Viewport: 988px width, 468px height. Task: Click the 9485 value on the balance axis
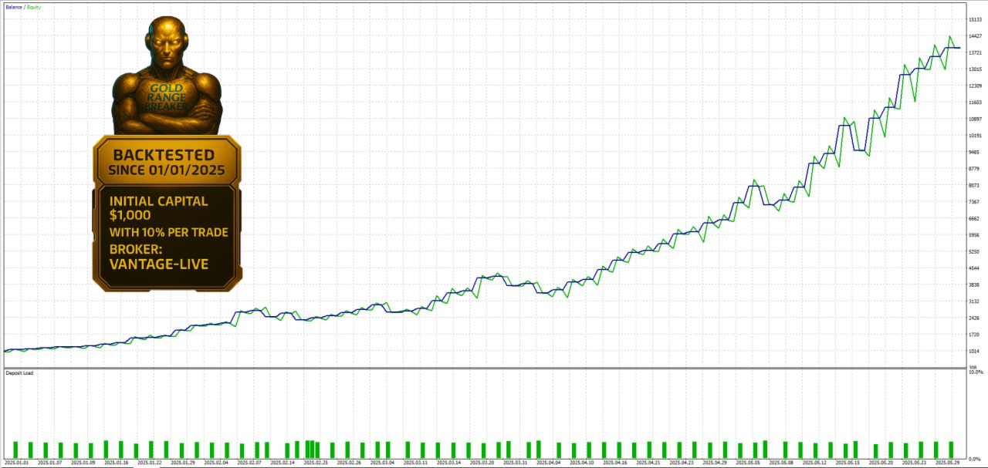pyautogui.click(x=974, y=152)
